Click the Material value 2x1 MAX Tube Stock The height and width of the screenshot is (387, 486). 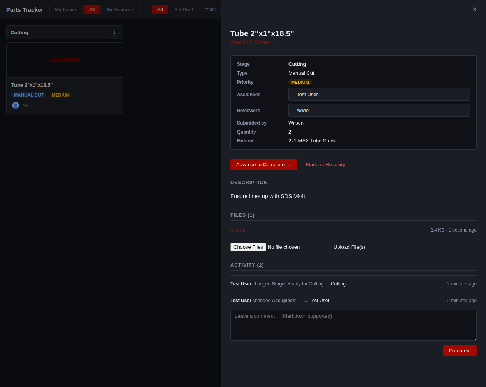point(312,141)
